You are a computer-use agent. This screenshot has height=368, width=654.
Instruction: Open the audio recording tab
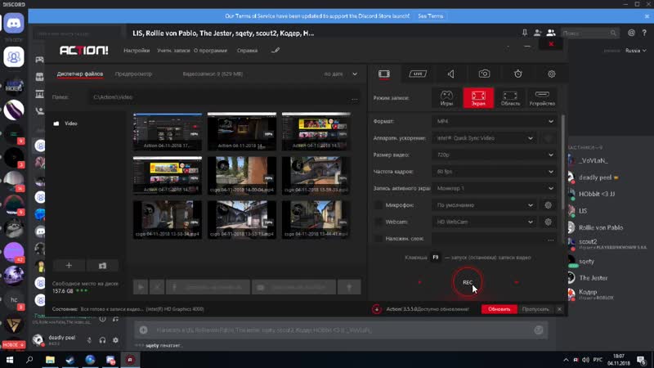pos(451,74)
